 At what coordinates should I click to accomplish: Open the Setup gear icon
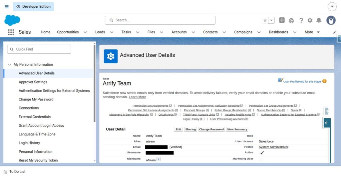[310, 20]
